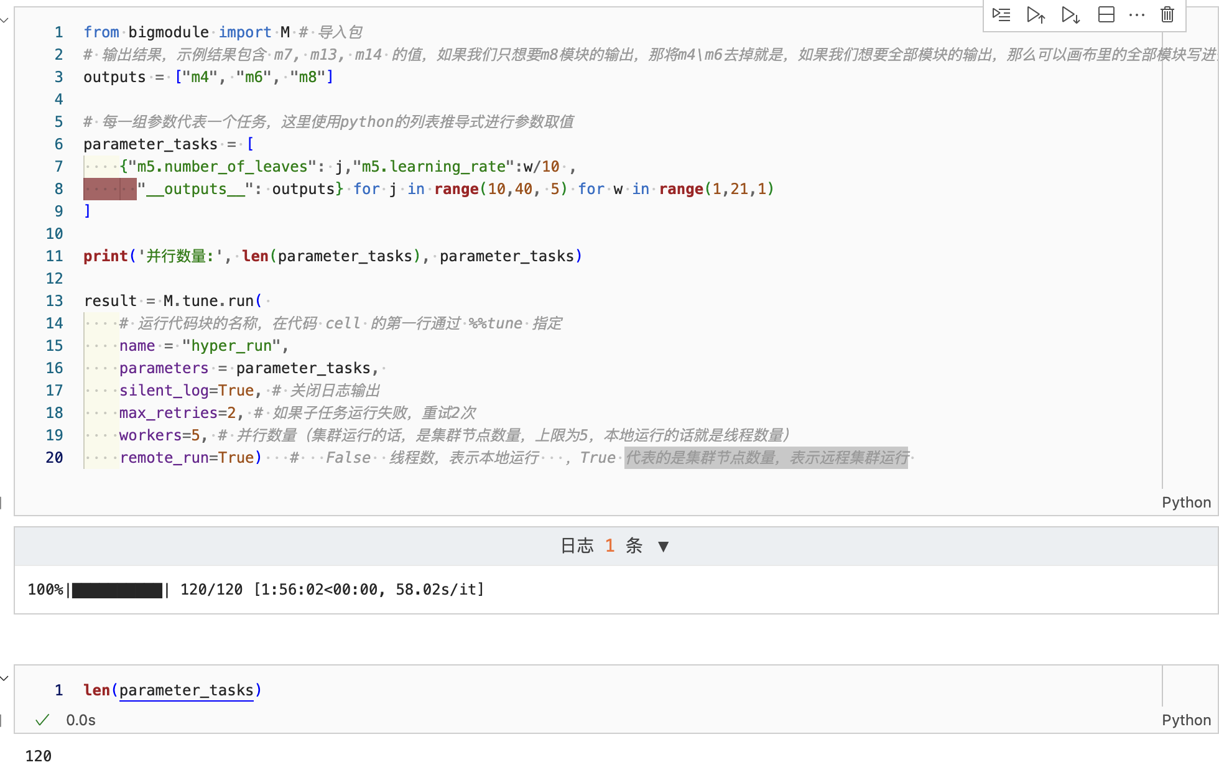Click the Split Cell icon
Viewport: 1219px width, 770px height.
tap(1106, 14)
